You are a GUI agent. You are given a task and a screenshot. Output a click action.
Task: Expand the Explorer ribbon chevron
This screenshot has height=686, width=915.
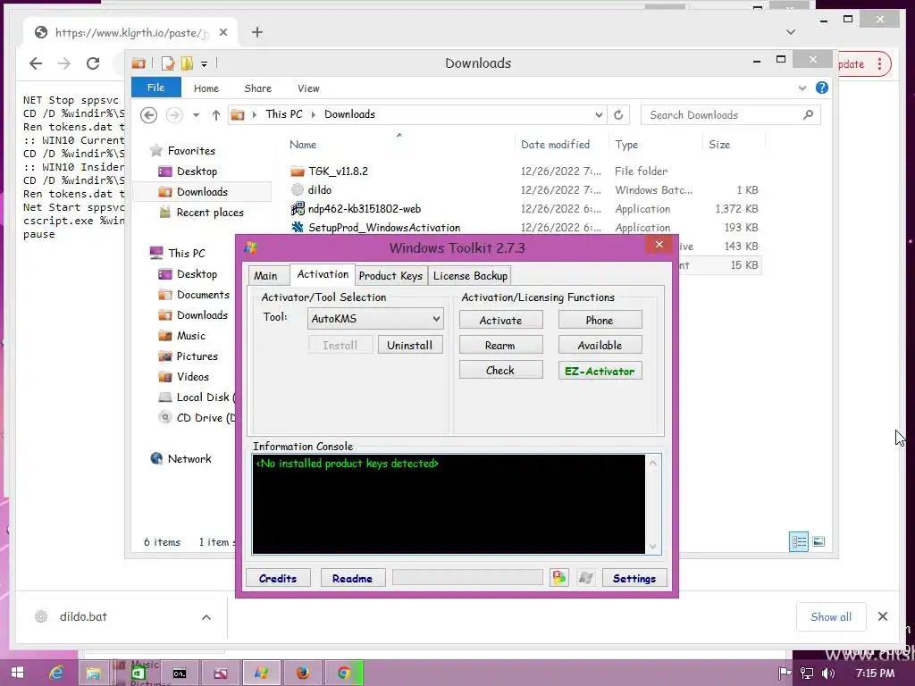(x=802, y=88)
